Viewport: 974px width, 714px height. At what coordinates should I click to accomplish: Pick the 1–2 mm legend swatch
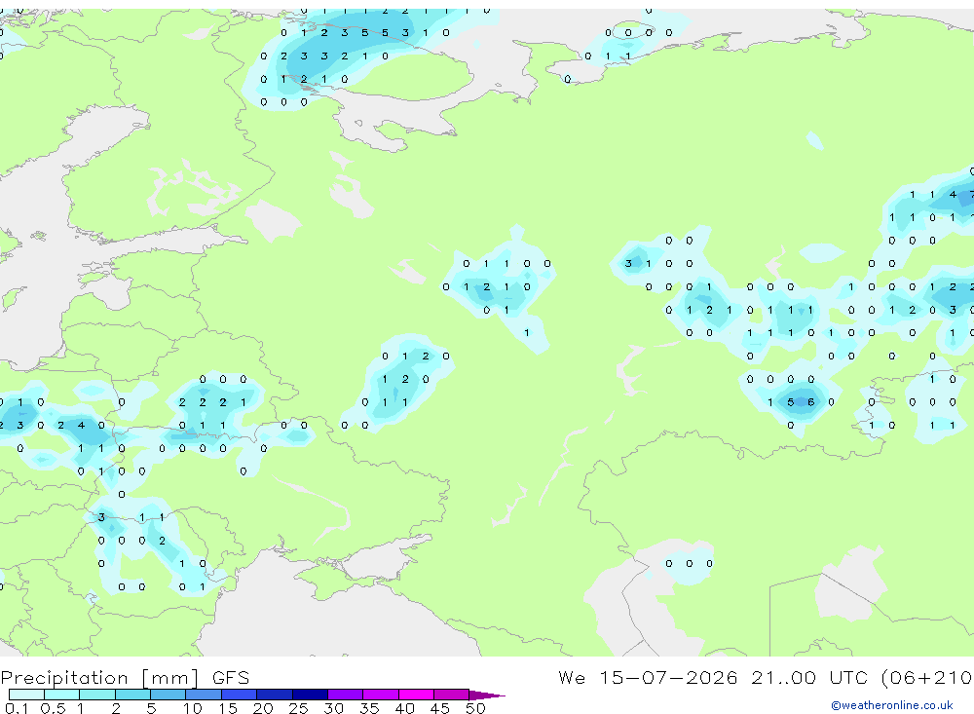pos(97,695)
